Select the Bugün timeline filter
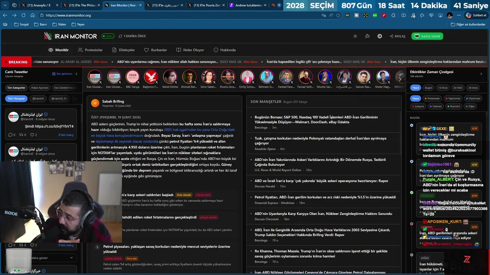 428,88
